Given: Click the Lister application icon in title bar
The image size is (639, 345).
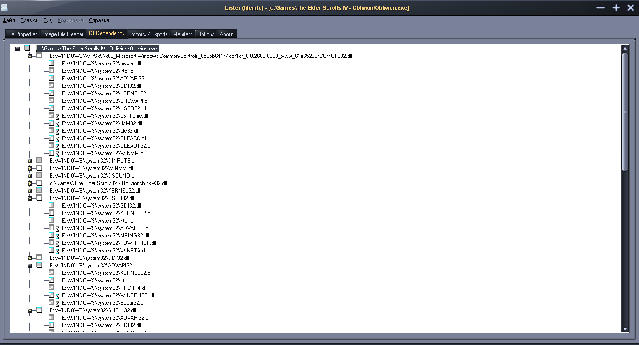Looking at the screenshot, I should pos(5,7).
